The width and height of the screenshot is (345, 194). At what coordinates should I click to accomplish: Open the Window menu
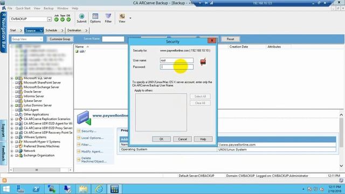[63, 8]
